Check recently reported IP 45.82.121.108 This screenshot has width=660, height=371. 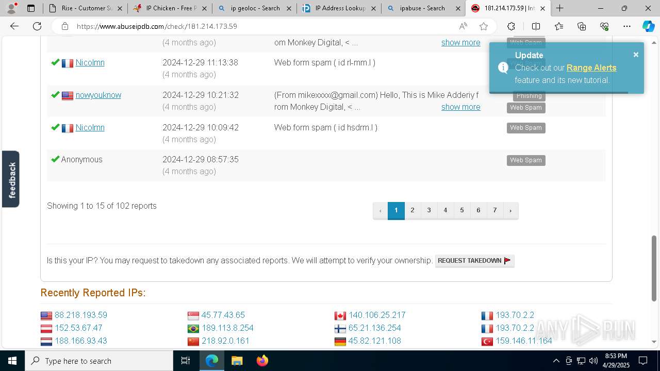click(x=374, y=341)
